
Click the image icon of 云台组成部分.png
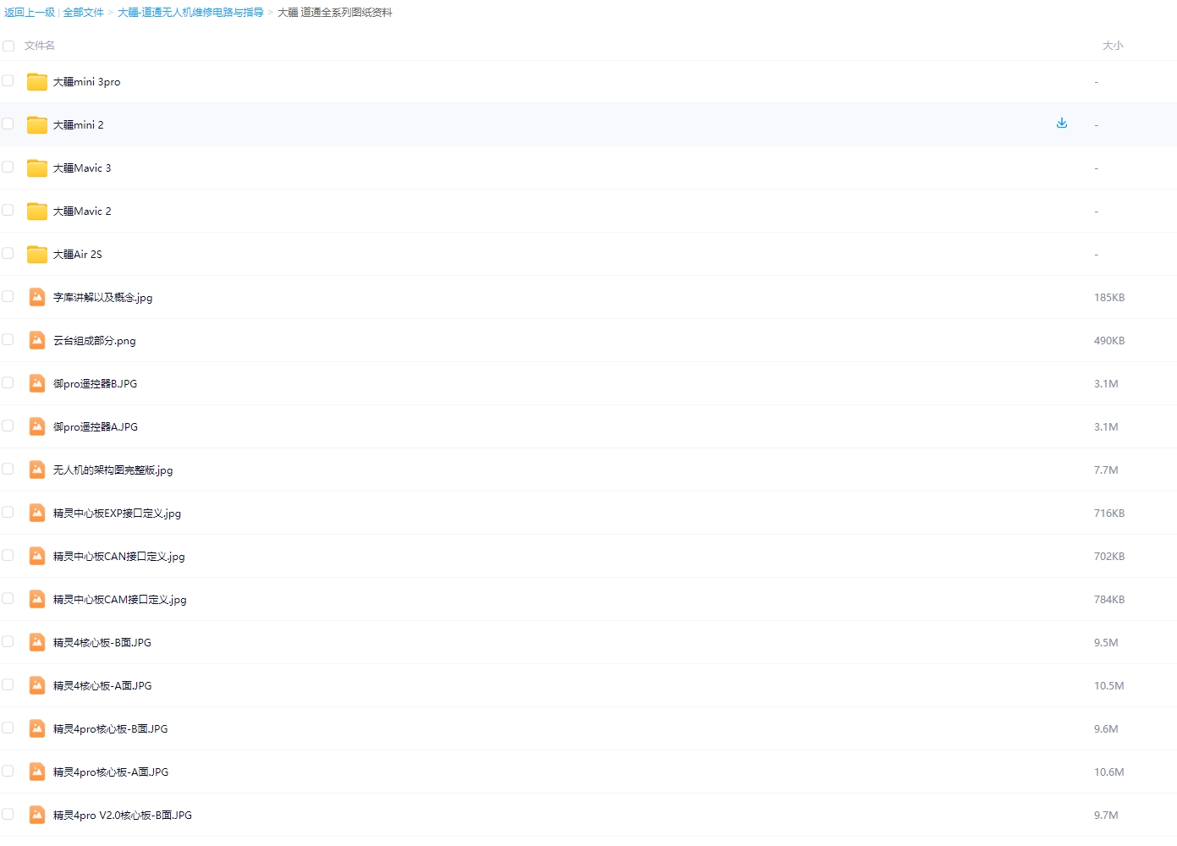point(37,340)
